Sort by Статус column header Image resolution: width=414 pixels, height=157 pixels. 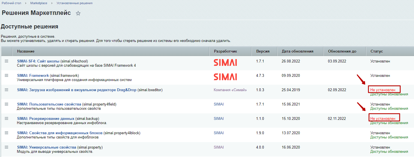coord(377,51)
